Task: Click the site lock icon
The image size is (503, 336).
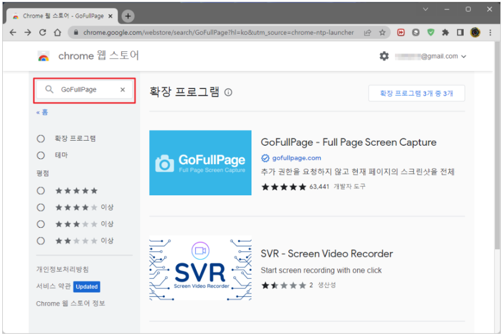Action: click(76, 33)
